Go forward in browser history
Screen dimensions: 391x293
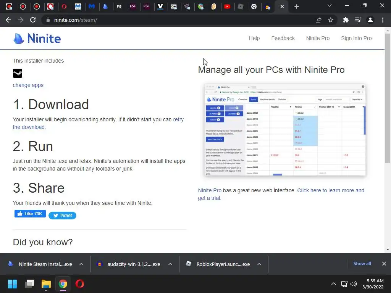21,20
